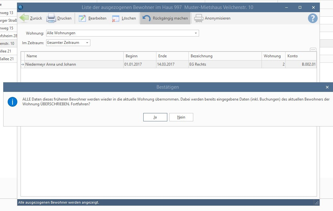The width and height of the screenshot is (333, 211).
Task: Select 'rger Straß' row in background list
Action: pos(9,20)
